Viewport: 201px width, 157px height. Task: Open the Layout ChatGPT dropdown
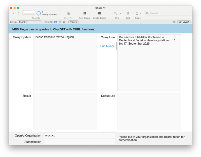point(30,22)
